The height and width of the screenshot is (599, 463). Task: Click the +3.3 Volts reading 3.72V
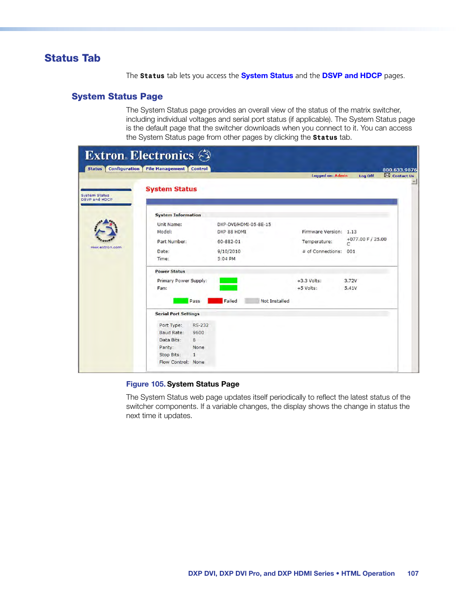(x=350, y=281)
